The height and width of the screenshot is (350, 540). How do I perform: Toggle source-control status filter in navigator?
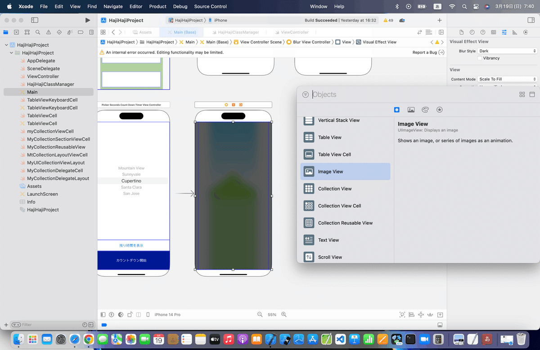click(x=91, y=325)
